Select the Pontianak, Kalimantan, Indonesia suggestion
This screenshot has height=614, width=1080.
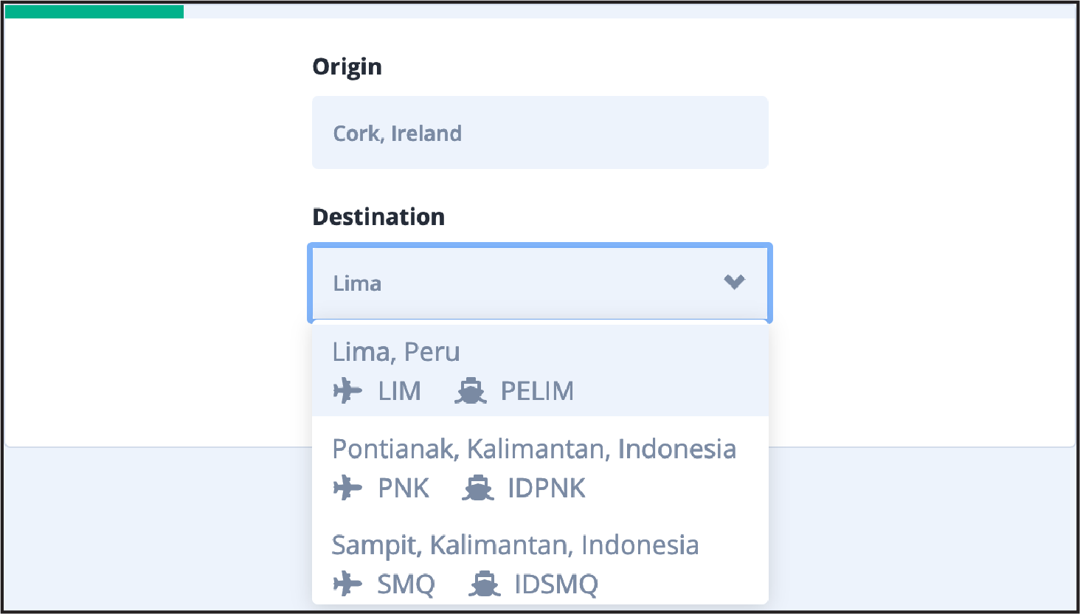[x=540, y=468]
